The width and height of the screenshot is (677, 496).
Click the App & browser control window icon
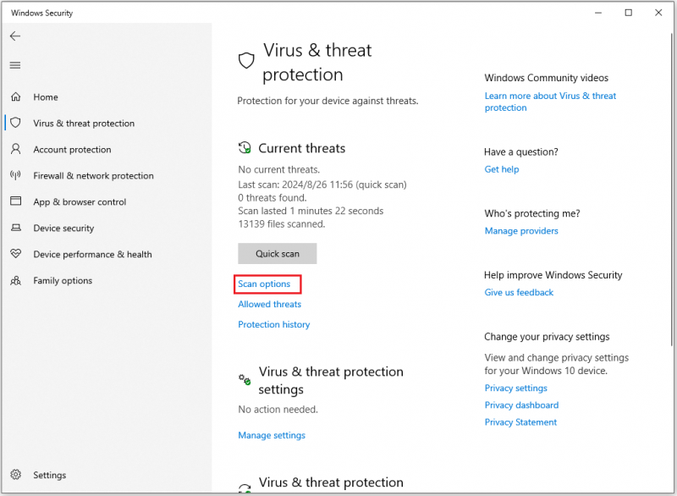(15, 201)
